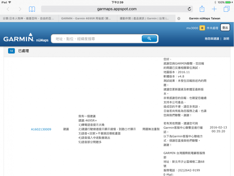Open the Garmin nüMaps logo
The width and height of the screenshot is (234, 176).
click(26, 38)
